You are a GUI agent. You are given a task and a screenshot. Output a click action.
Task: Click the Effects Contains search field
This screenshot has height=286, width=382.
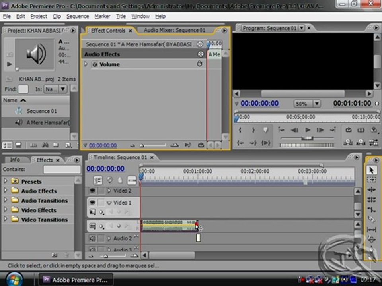click(x=62, y=170)
